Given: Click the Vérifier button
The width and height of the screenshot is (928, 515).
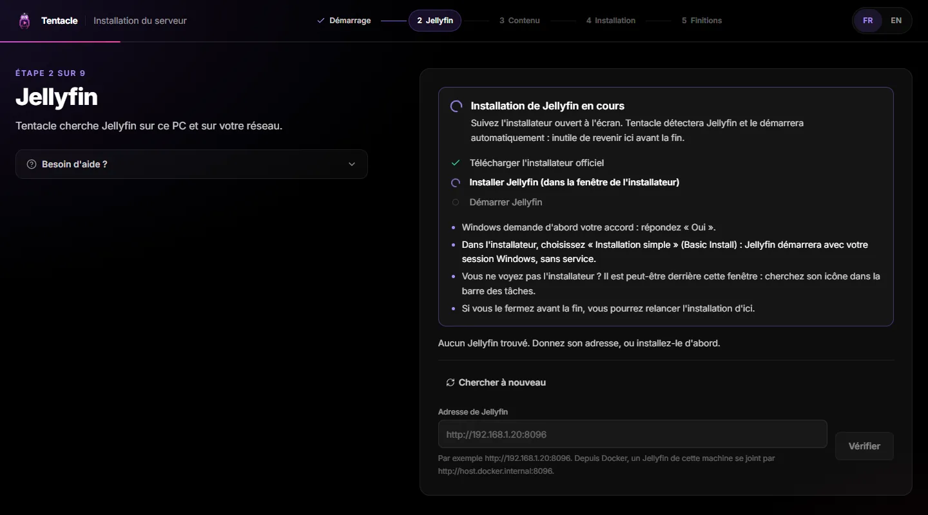Looking at the screenshot, I should point(864,446).
